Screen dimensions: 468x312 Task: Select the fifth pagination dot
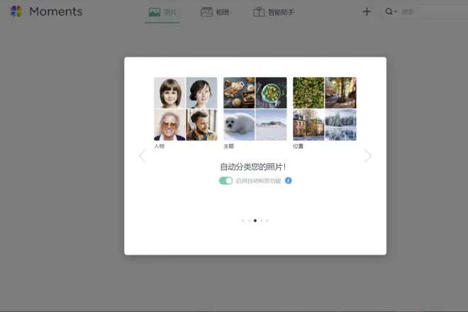tap(267, 221)
